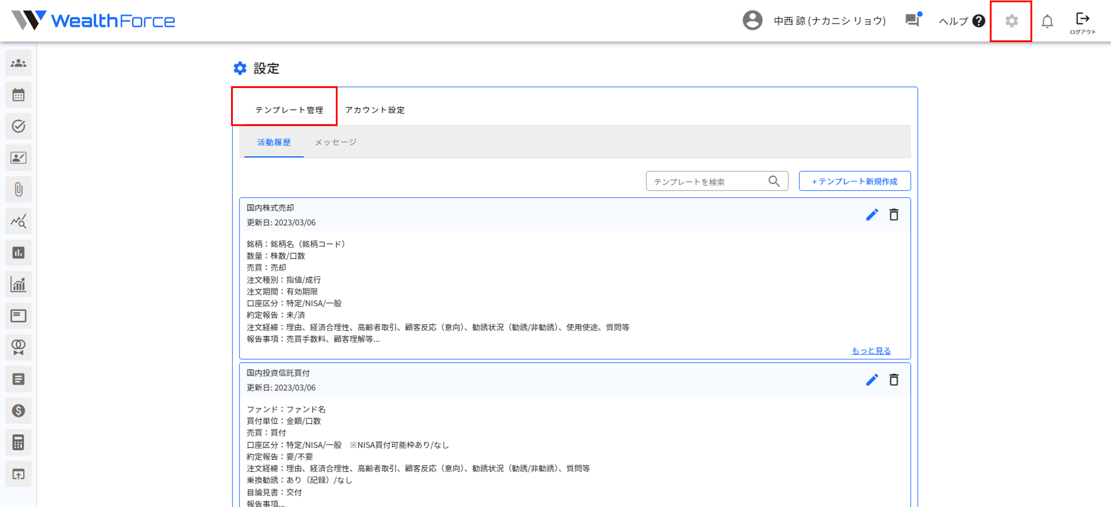Open the calculator icon in sidebar
This screenshot has height=507, width=1111.
coord(18,442)
